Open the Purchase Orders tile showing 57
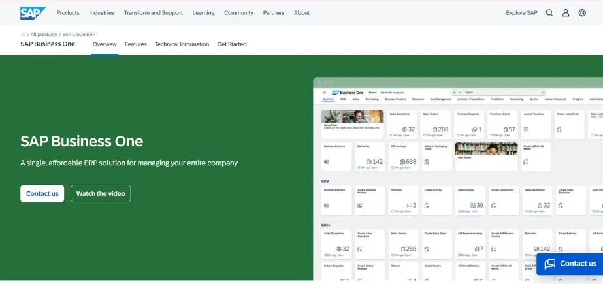The image size is (603, 284). [502, 125]
